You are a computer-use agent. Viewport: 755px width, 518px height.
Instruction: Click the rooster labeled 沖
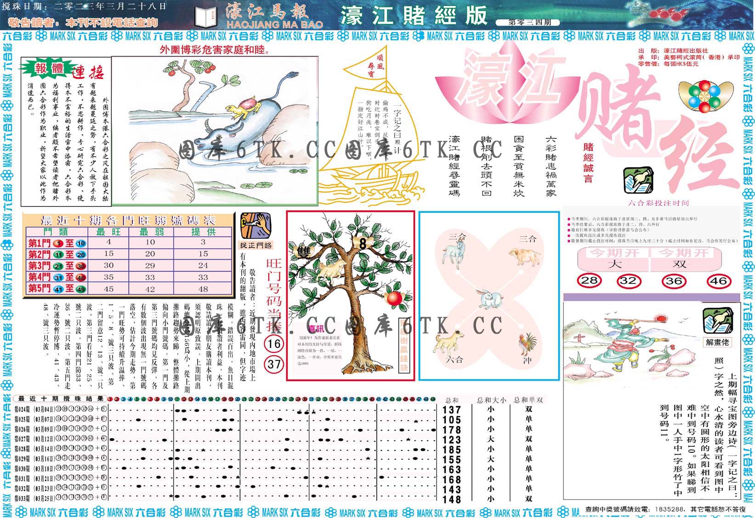coord(529,345)
